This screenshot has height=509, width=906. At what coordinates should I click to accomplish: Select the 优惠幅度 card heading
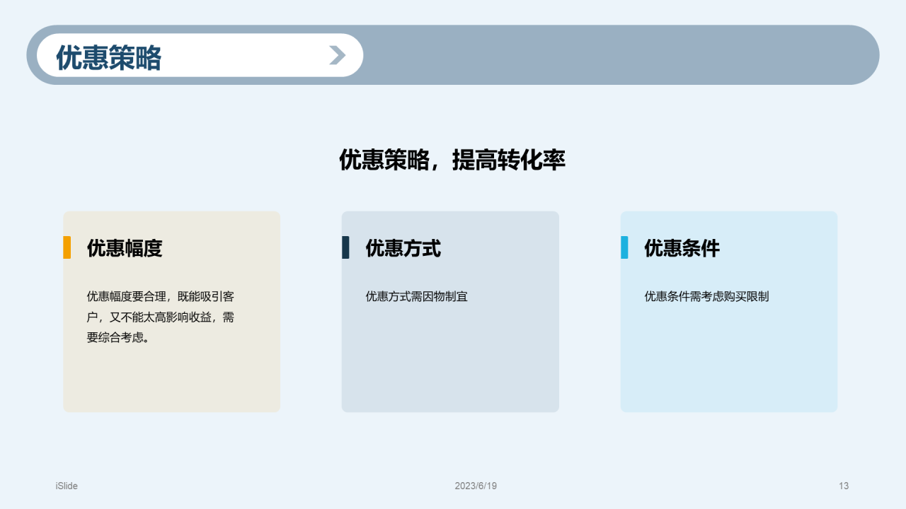pyautogui.click(x=125, y=248)
